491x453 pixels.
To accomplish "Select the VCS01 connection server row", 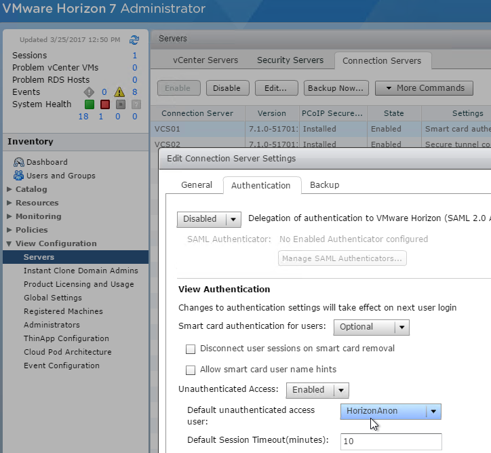I will pos(321,129).
